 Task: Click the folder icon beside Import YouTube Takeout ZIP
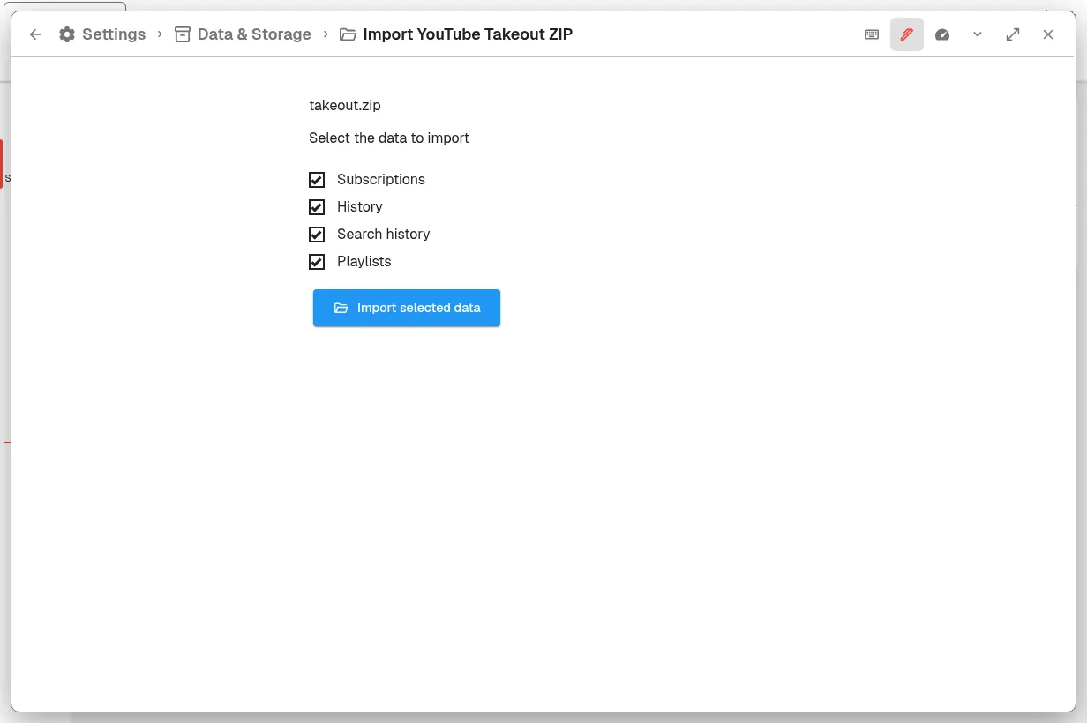348,34
